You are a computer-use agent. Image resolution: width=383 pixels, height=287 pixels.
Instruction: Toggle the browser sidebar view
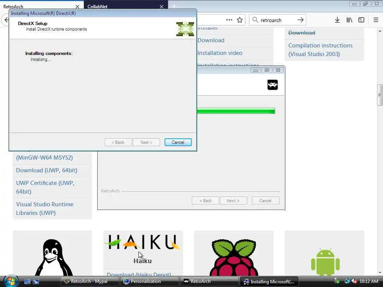361,20
